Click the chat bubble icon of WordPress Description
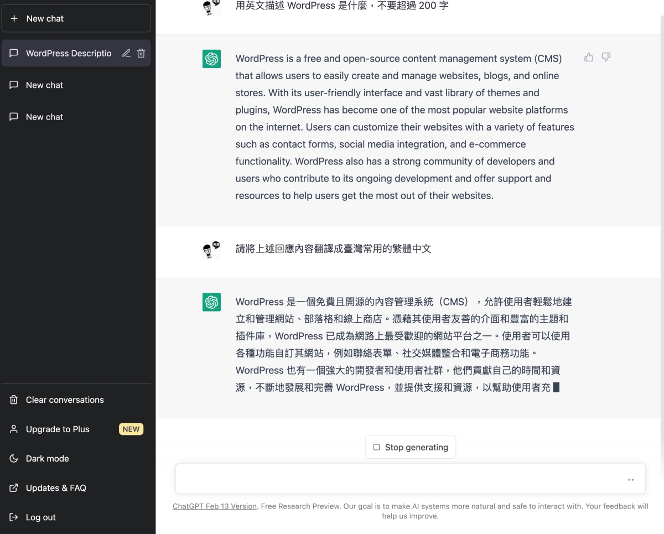The height and width of the screenshot is (534, 664). click(14, 53)
